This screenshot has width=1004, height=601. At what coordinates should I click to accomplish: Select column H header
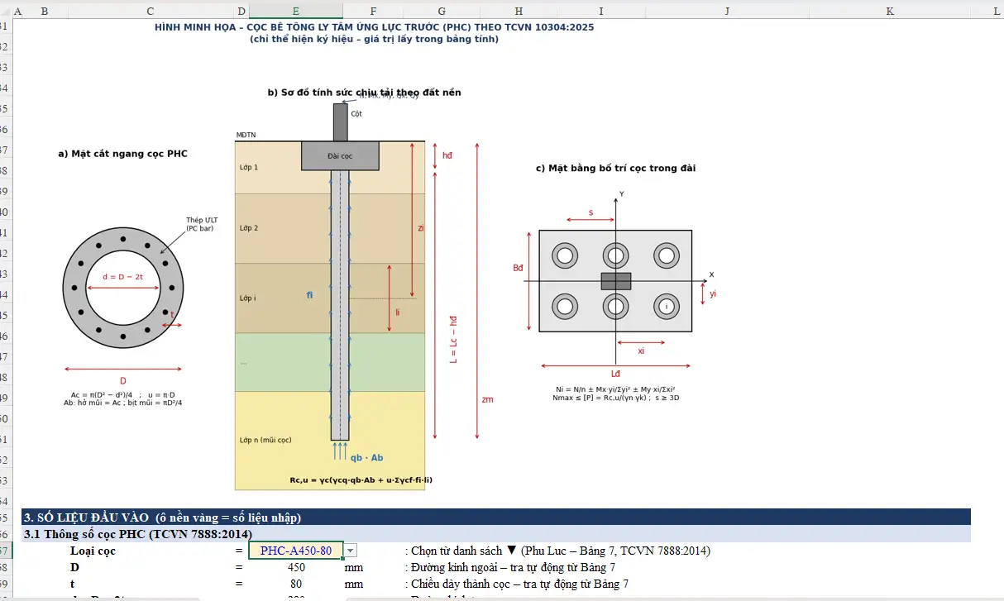pyautogui.click(x=519, y=11)
